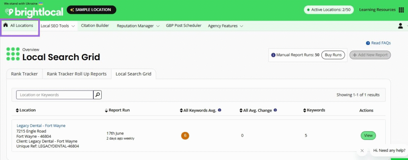Focus the Location or Keywords search field
408x160 pixels.
click(x=55, y=95)
